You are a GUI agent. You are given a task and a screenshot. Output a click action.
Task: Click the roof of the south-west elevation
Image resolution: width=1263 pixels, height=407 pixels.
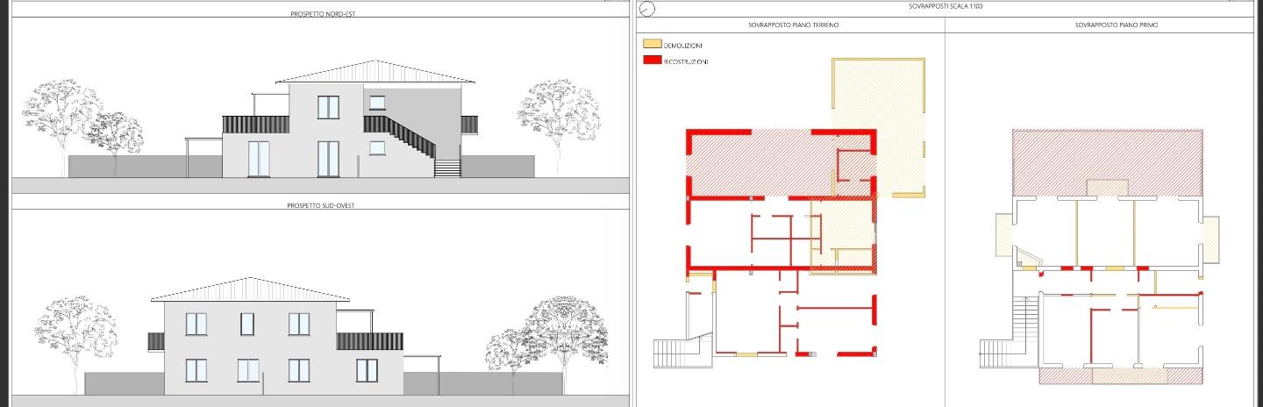pos(251,289)
